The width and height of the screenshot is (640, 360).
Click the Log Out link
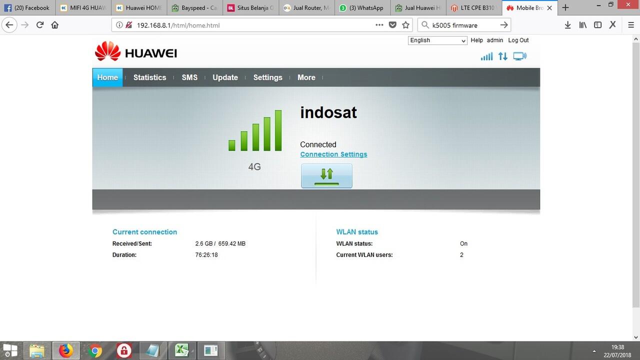pos(518,40)
